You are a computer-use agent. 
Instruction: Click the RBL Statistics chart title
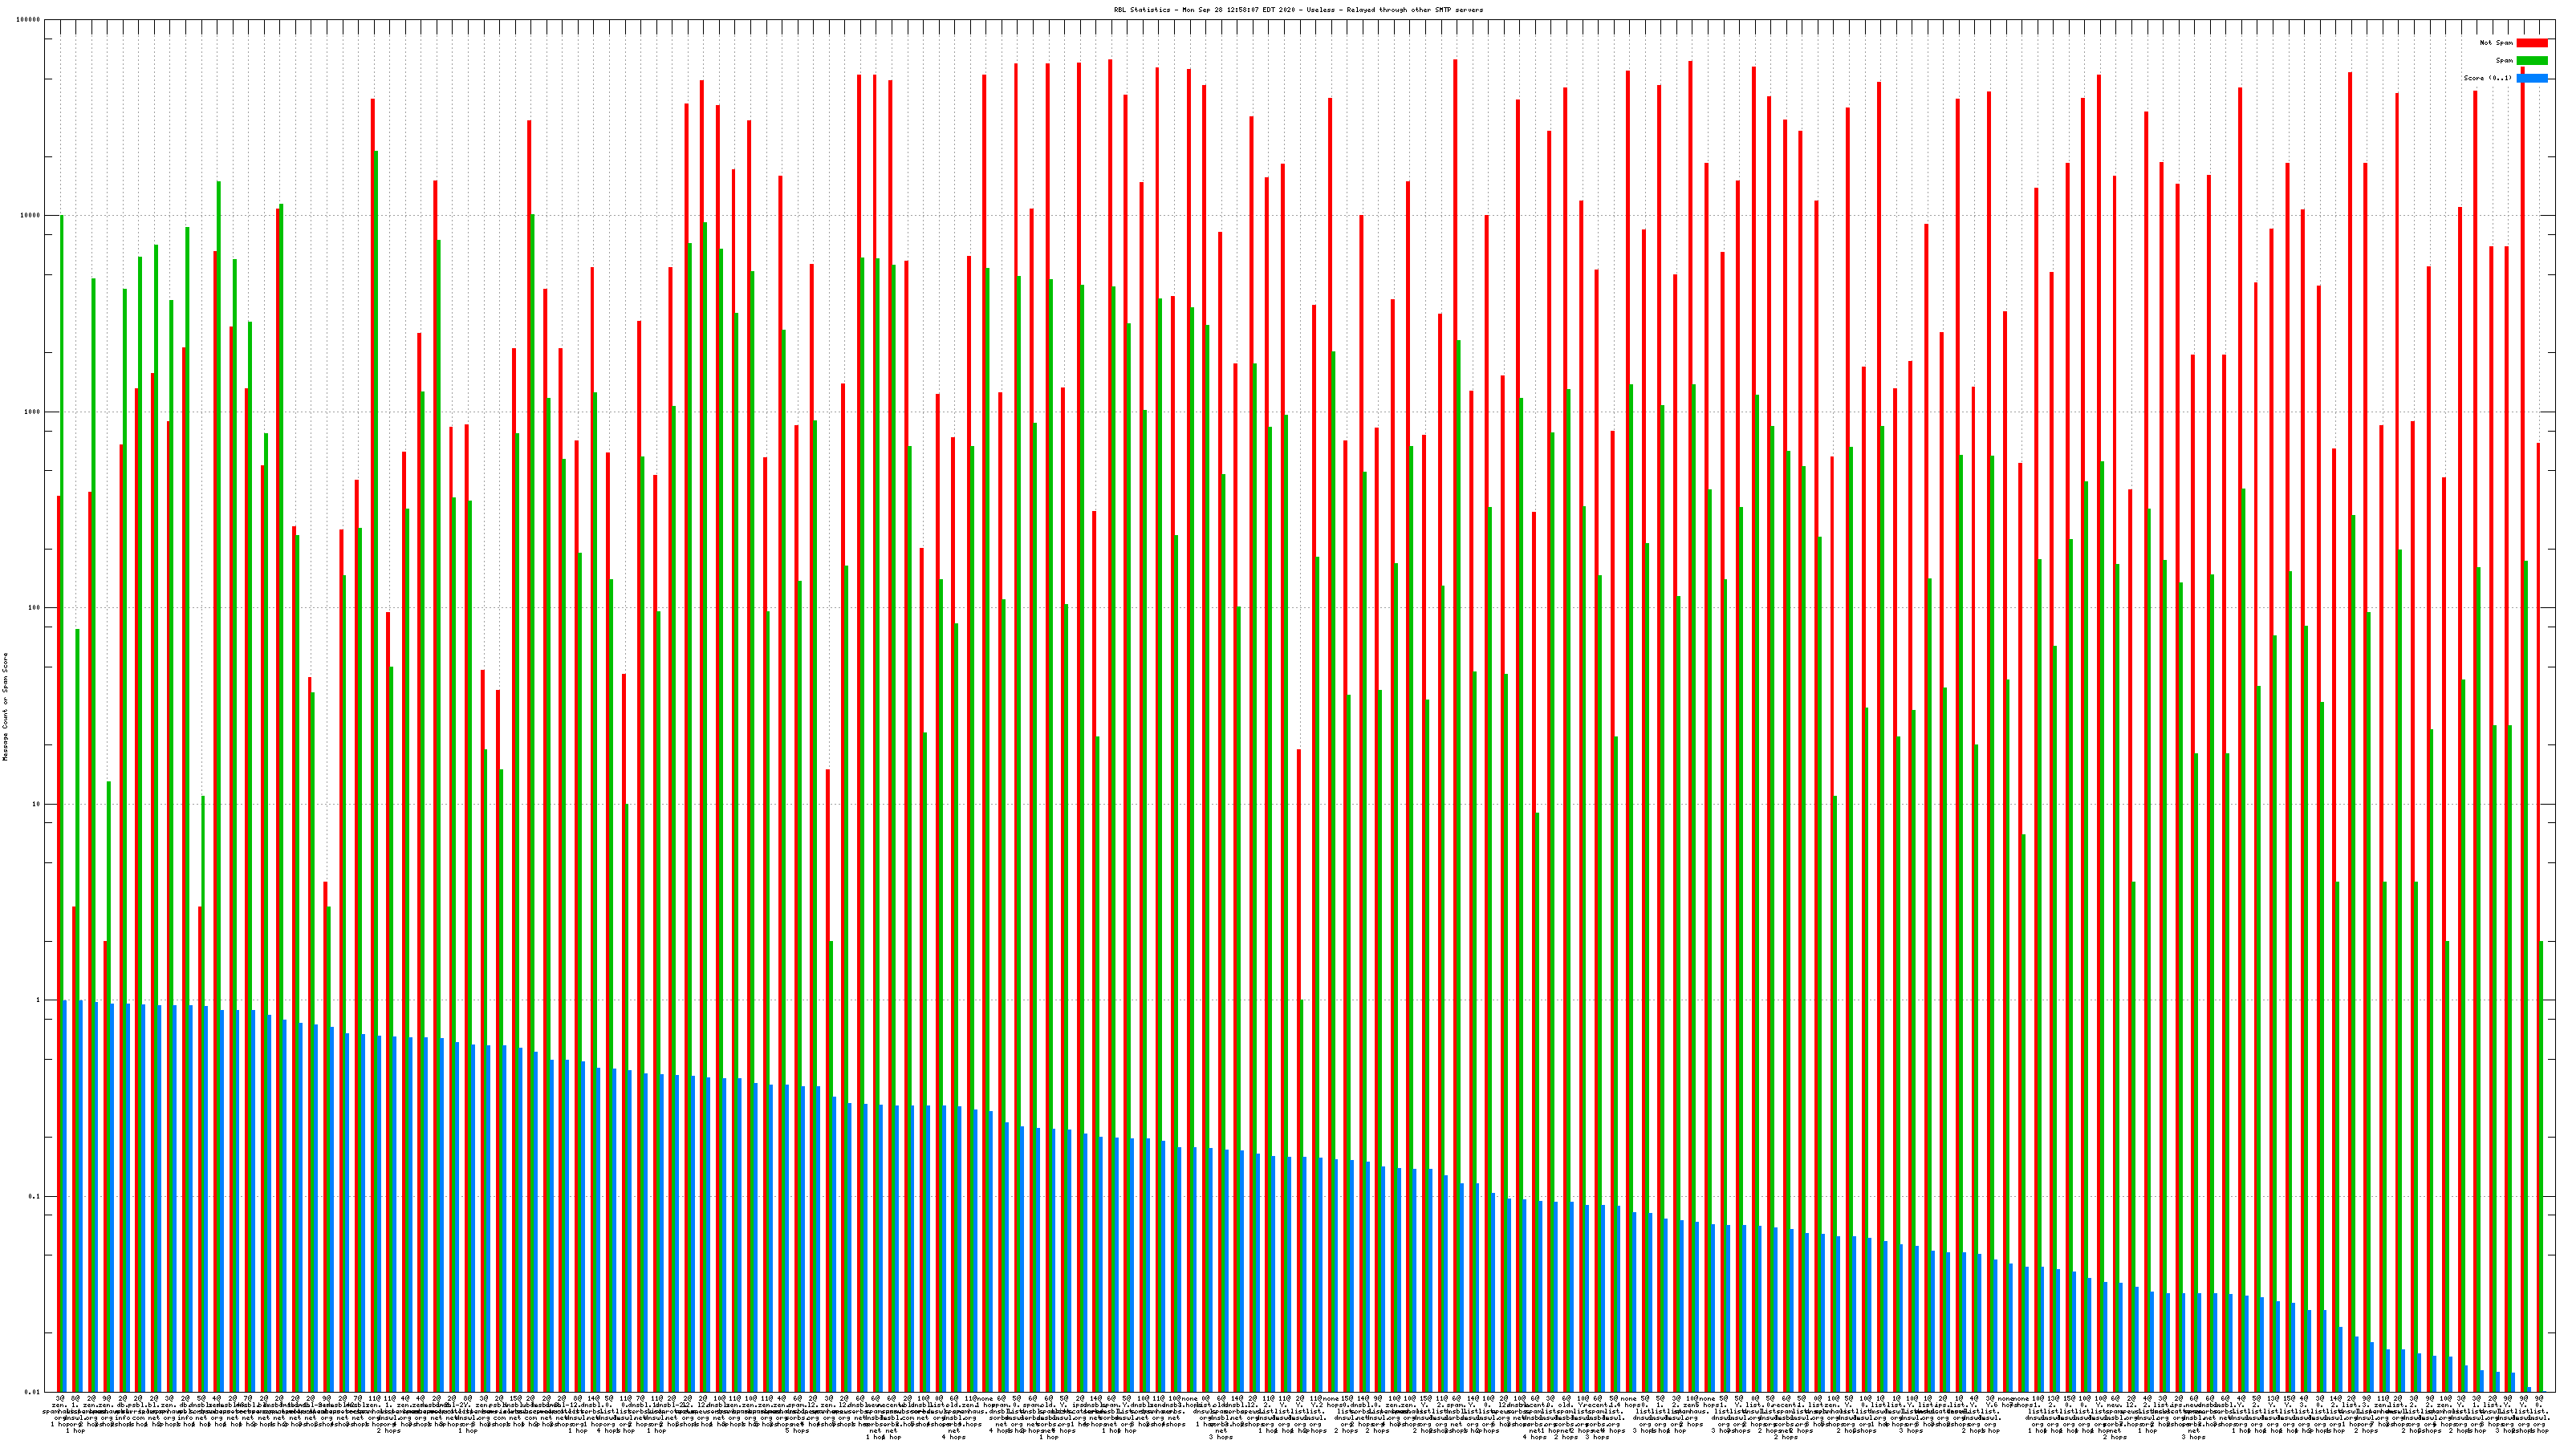point(1298,10)
